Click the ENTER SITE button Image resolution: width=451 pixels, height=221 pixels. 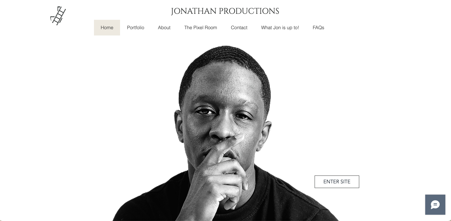(x=337, y=182)
